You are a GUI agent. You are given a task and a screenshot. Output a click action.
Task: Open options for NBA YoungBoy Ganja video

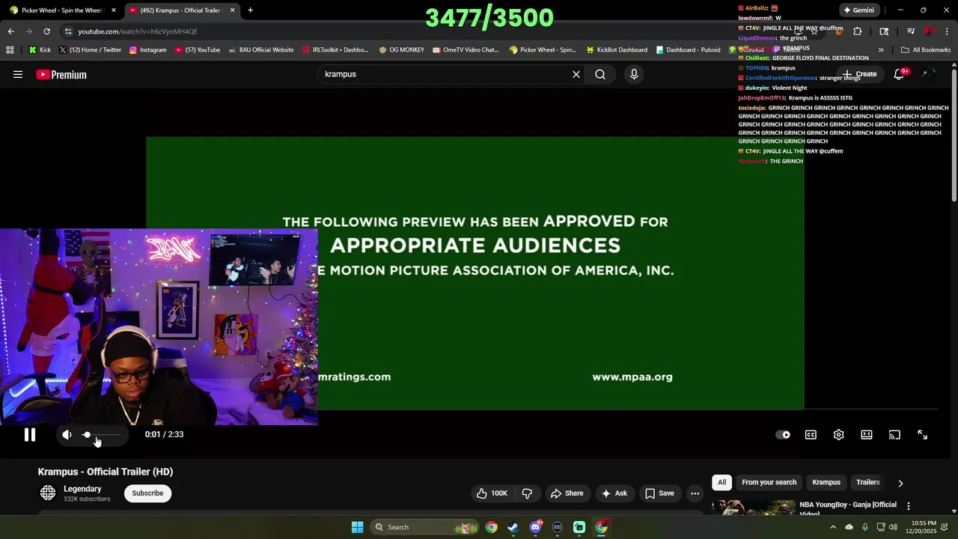[909, 506]
